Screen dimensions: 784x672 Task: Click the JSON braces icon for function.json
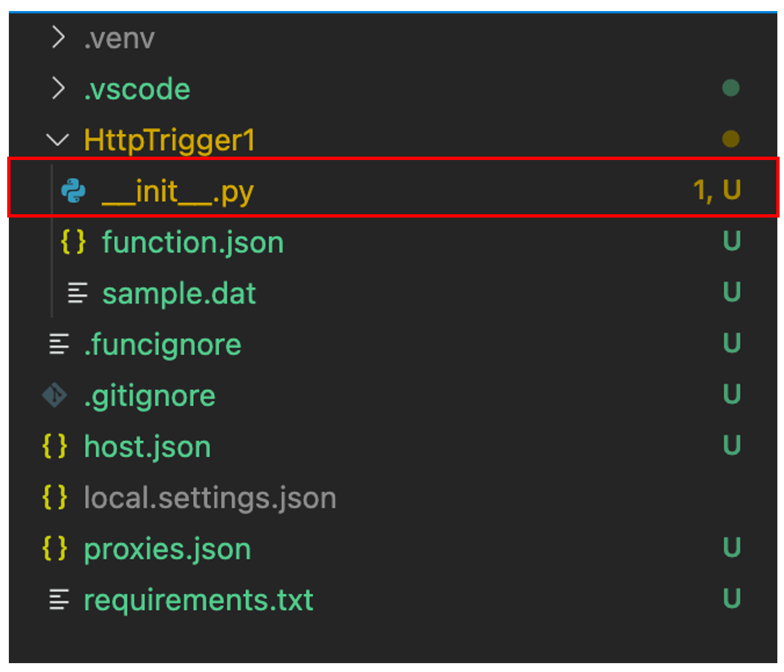[73, 242]
